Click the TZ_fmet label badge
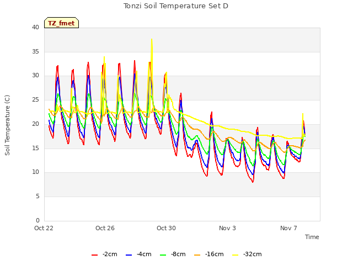Image resolution: width=353 pixels, height=265 pixels. (x=61, y=23)
